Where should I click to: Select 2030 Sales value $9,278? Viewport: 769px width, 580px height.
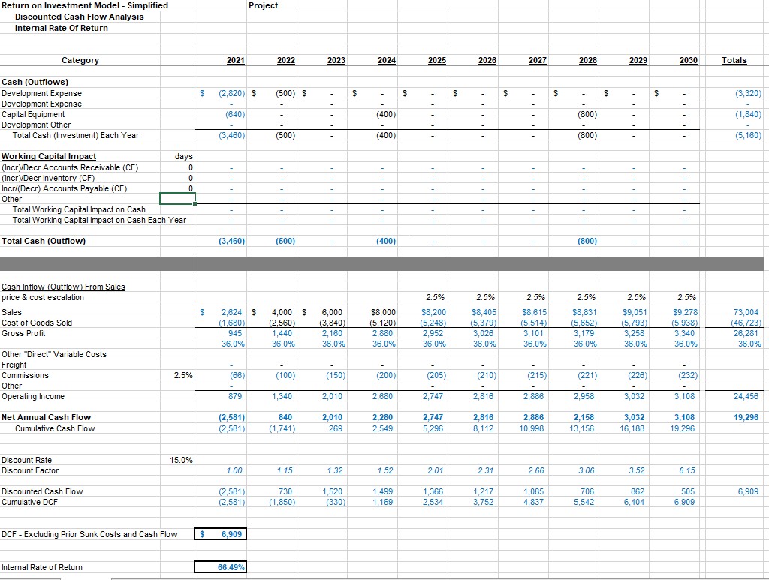[685, 312]
